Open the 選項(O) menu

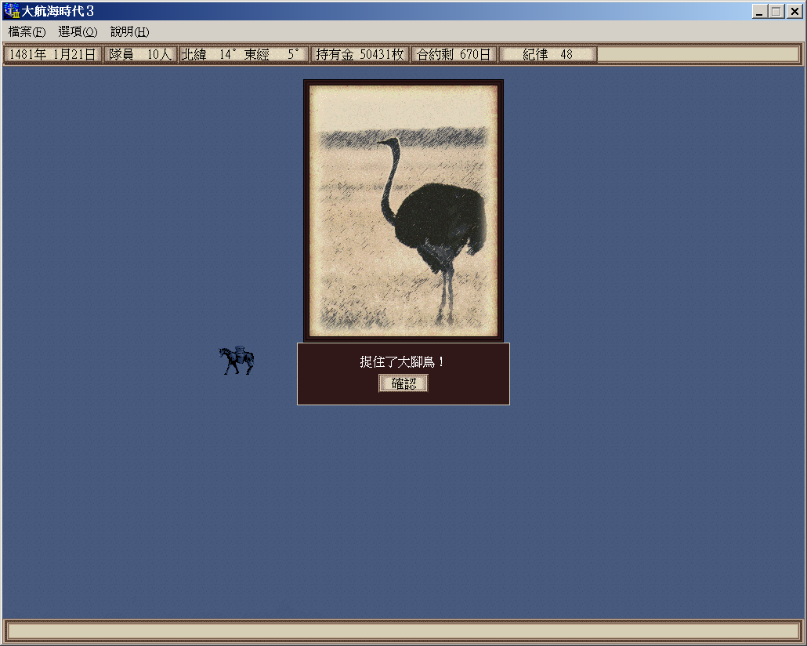click(x=78, y=32)
